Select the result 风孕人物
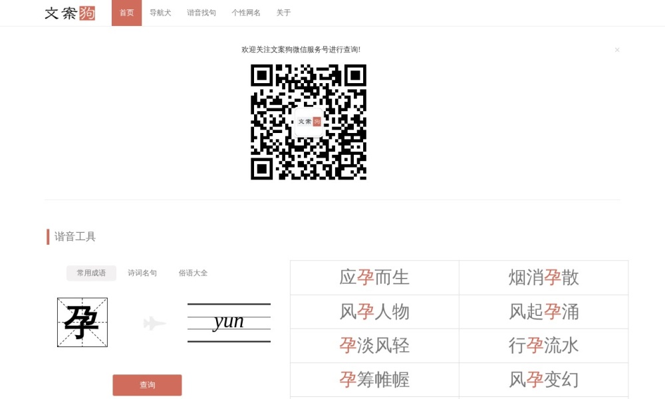Viewport: 665px width, 399px height. point(374,312)
